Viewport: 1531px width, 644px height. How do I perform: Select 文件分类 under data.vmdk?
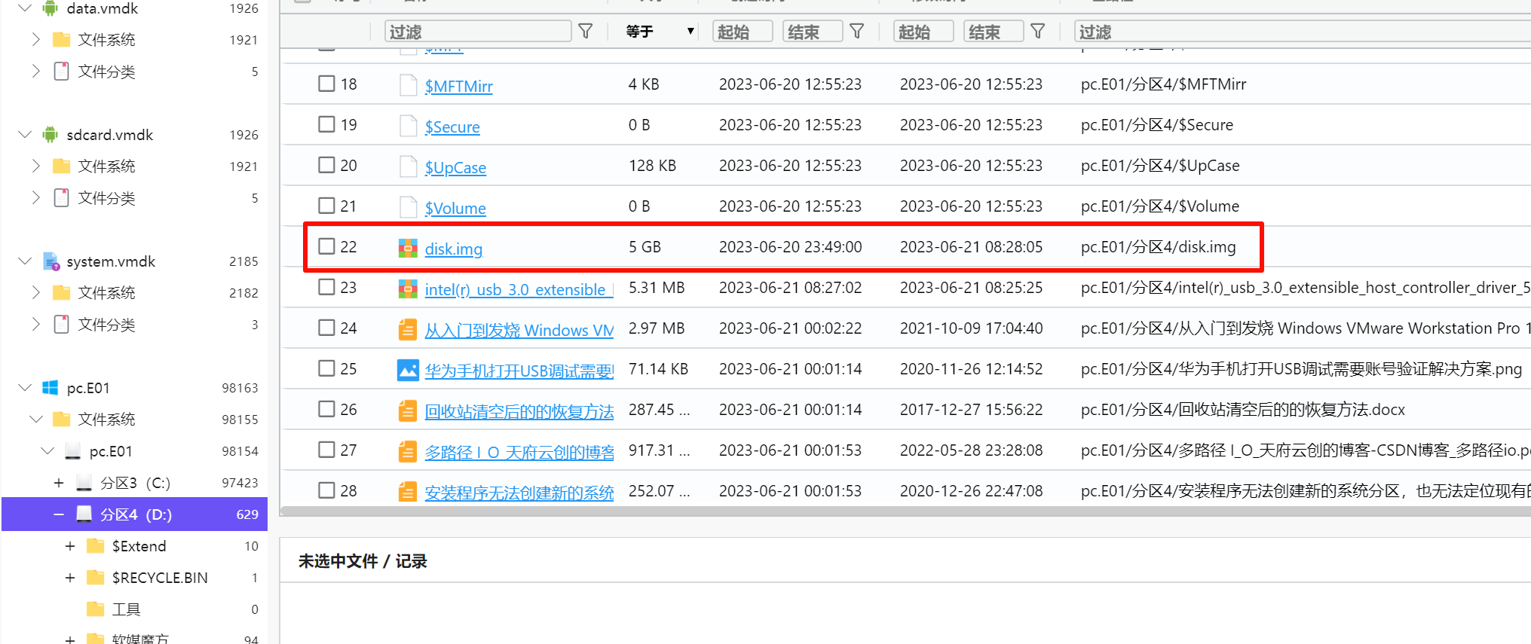pos(106,71)
